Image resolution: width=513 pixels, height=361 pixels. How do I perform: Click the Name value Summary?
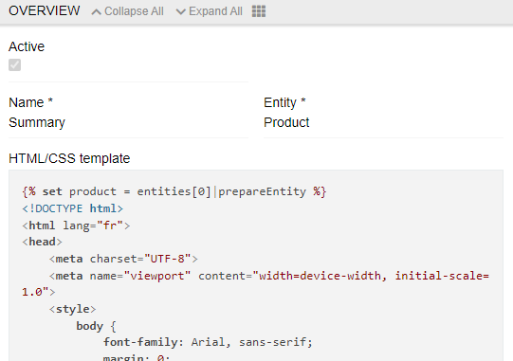(37, 122)
